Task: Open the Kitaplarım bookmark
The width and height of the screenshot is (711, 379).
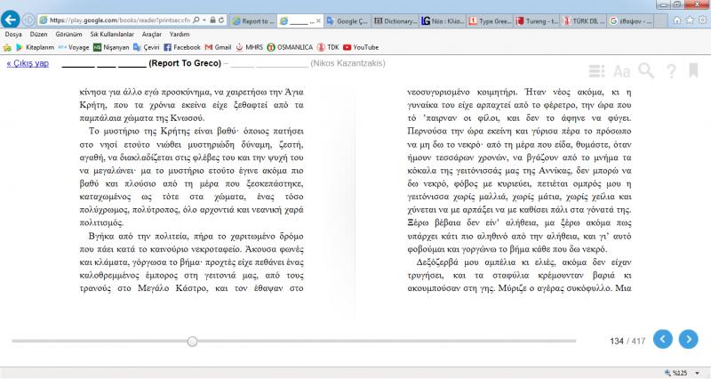Action: tap(35, 47)
